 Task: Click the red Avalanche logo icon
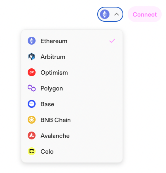pos(32,135)
